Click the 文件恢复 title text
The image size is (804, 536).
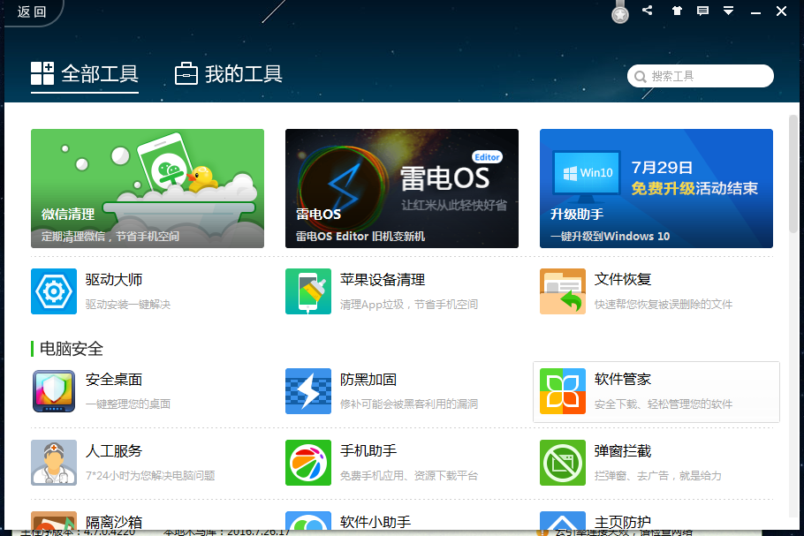[x=623, y=280]
